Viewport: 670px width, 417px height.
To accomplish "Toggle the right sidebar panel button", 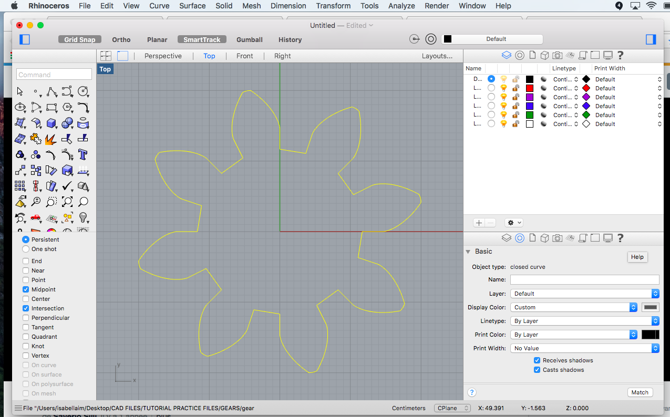I will (651, 39).
